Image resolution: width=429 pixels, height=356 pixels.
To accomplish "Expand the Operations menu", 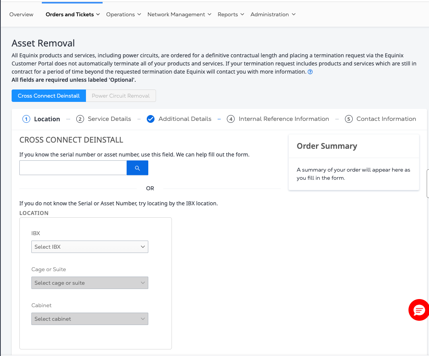I will pyautogui.click(x=124, y=14).
